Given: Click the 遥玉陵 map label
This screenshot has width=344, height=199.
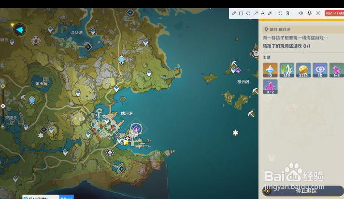Looking at the screenshot, I should 41,83.
